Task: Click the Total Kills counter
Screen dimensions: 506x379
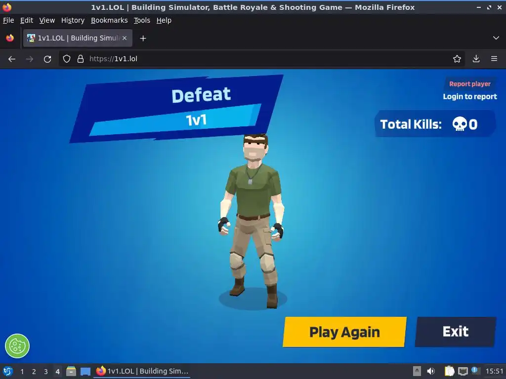Action: (x=435, y=124)
